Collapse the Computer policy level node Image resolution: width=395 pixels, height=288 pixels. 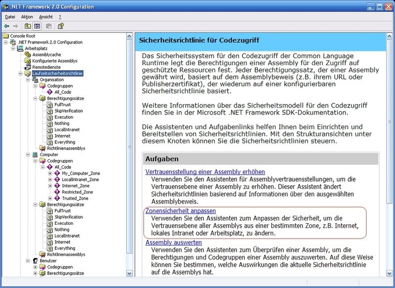click(x=28, y=155)
